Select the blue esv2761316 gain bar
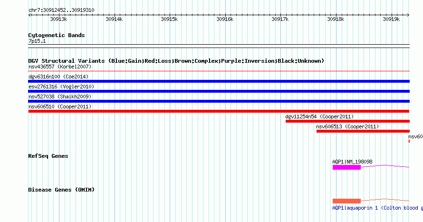 pos(219,91)
